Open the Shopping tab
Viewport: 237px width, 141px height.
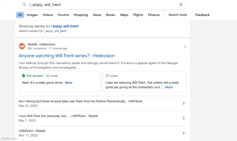[x=81, y=15]
